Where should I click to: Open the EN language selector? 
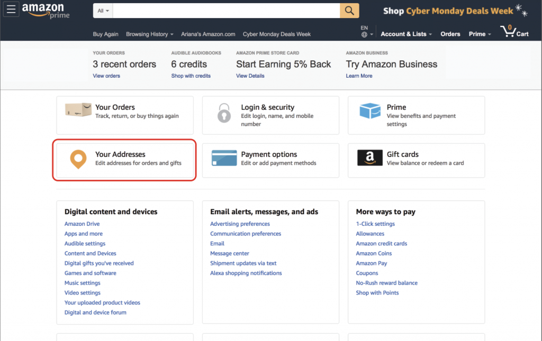pyautogui.click(x=366, y=31)
